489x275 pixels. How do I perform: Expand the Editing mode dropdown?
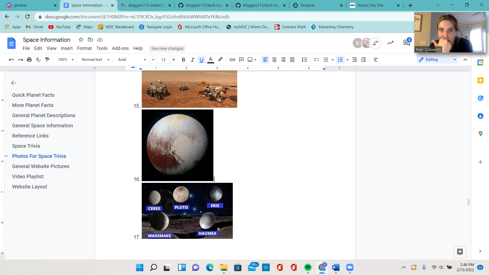tap(437, 60)
